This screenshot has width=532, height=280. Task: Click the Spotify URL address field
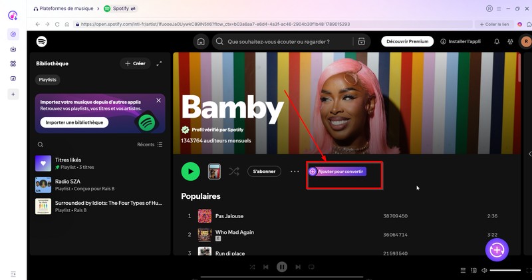[273, 24]
